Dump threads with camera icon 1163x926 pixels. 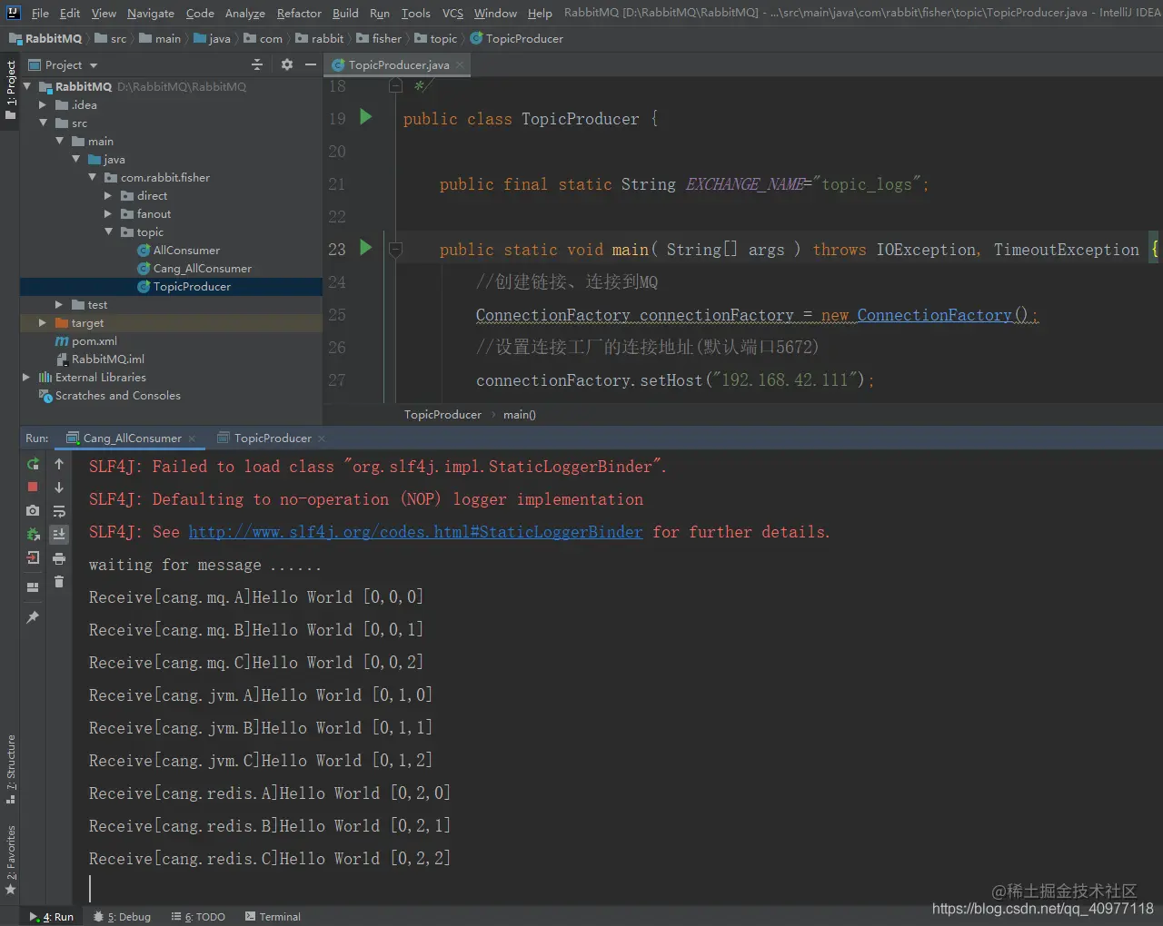(x=33, y=511)
